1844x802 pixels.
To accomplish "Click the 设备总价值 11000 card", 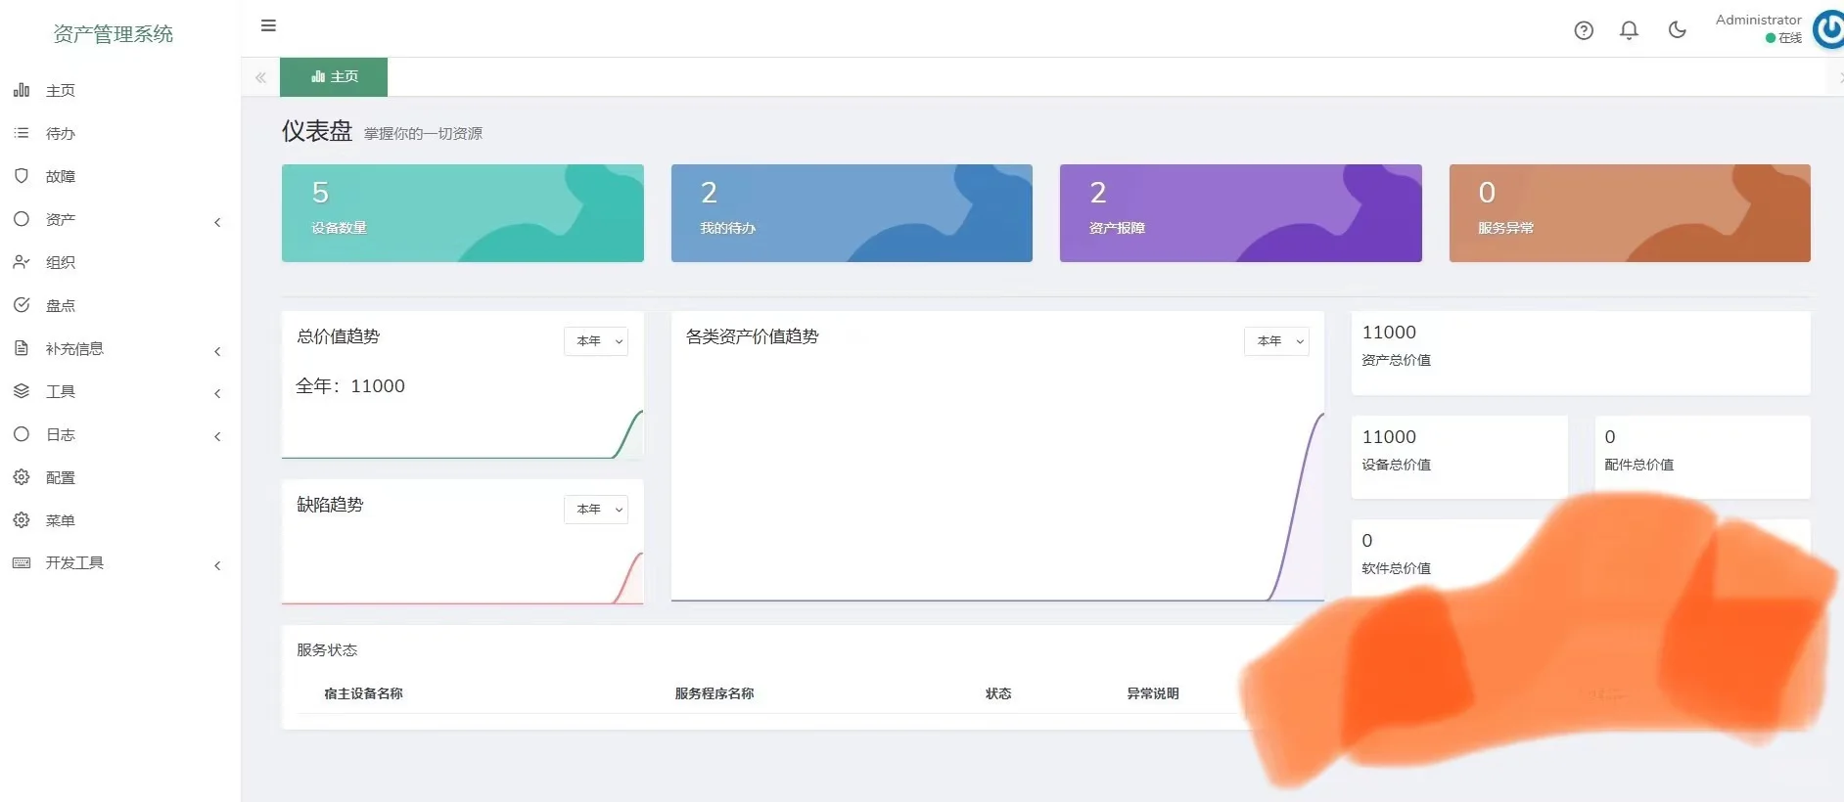I will click(1459, 458).
